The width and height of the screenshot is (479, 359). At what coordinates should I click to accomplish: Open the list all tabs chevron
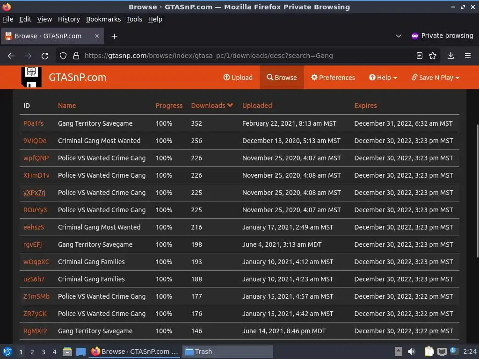399,36
